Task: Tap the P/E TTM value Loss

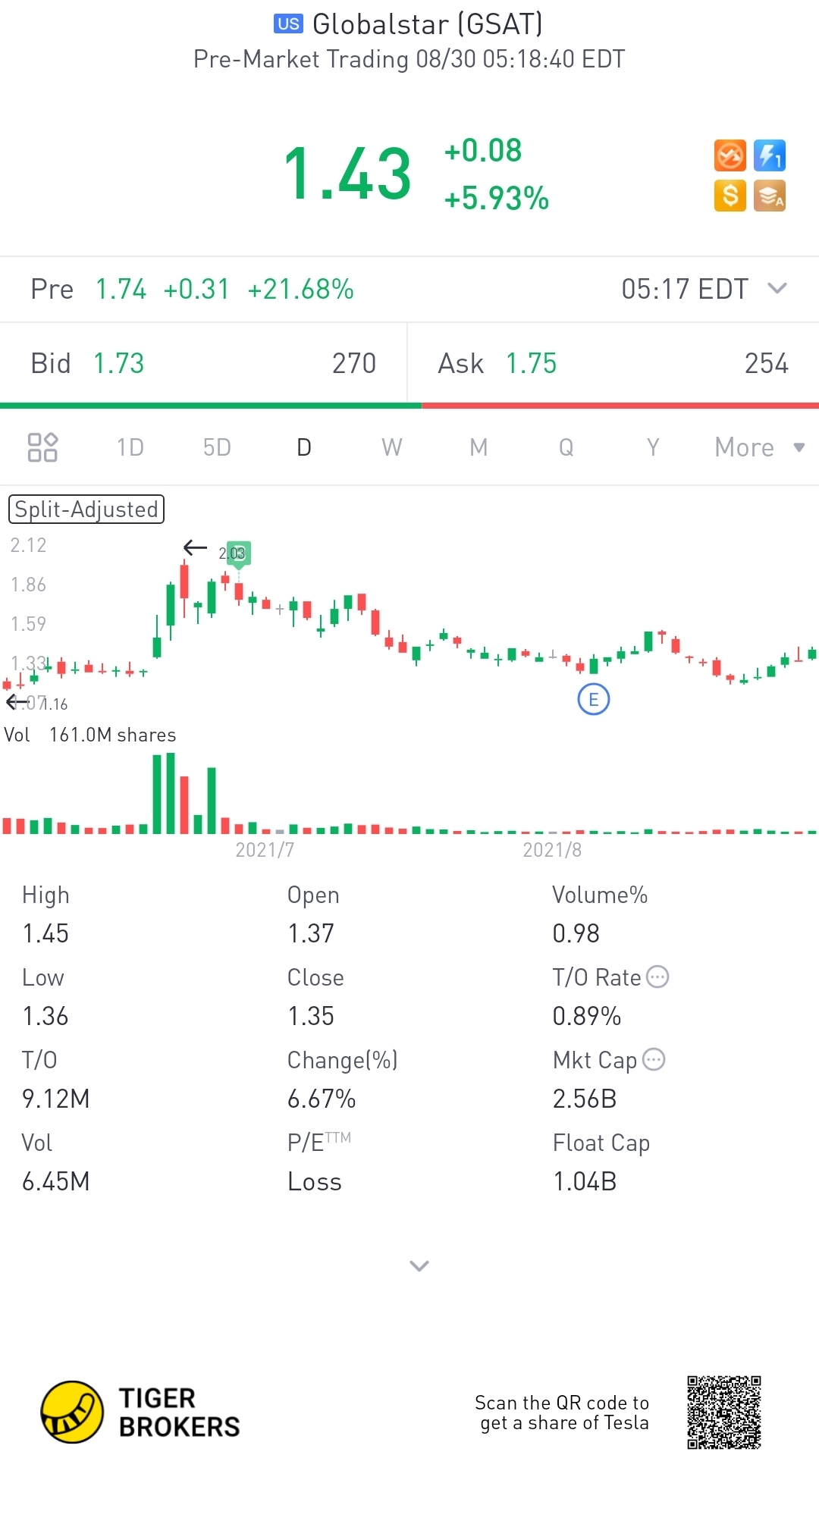Action: 315,1181
